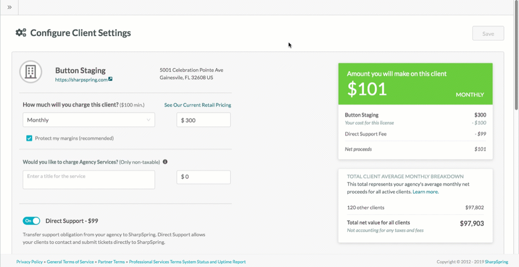
Task: Click the $101 monthly amount in green banner
Action: 367,89
